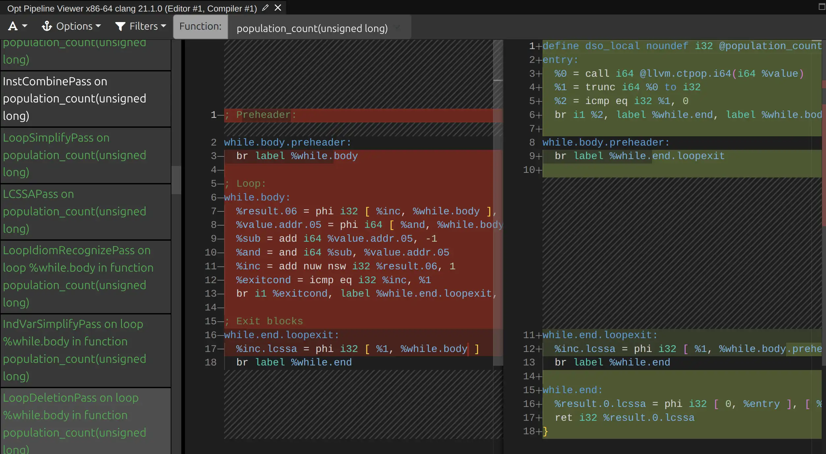
Task: Click the pass list scrollbar thumb
Action: tap(176, 180)
